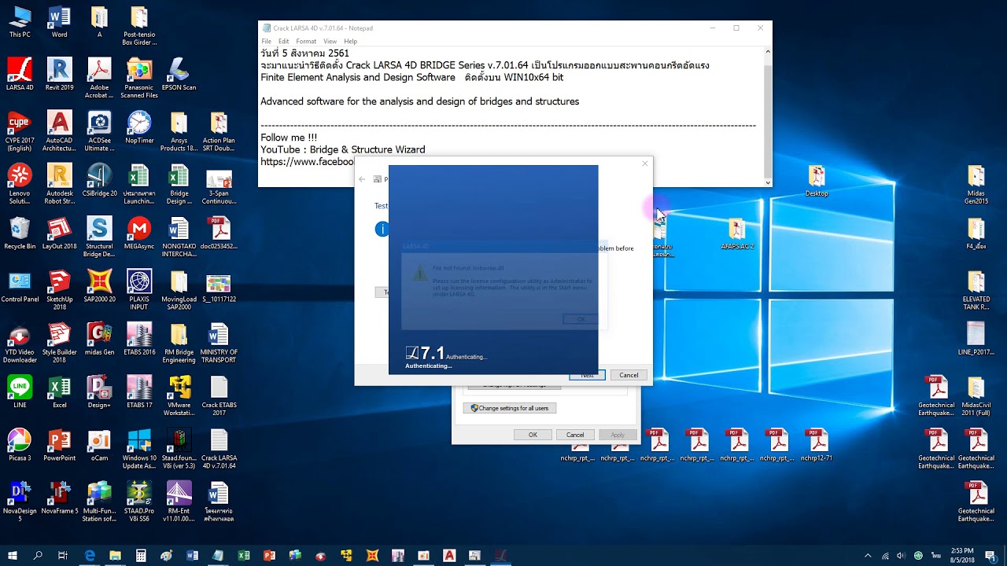The width and height of the screenshot is (1007, 566).
Task: Open Autodesk Robot Structural shortcut
Action: tap(60, 184)
